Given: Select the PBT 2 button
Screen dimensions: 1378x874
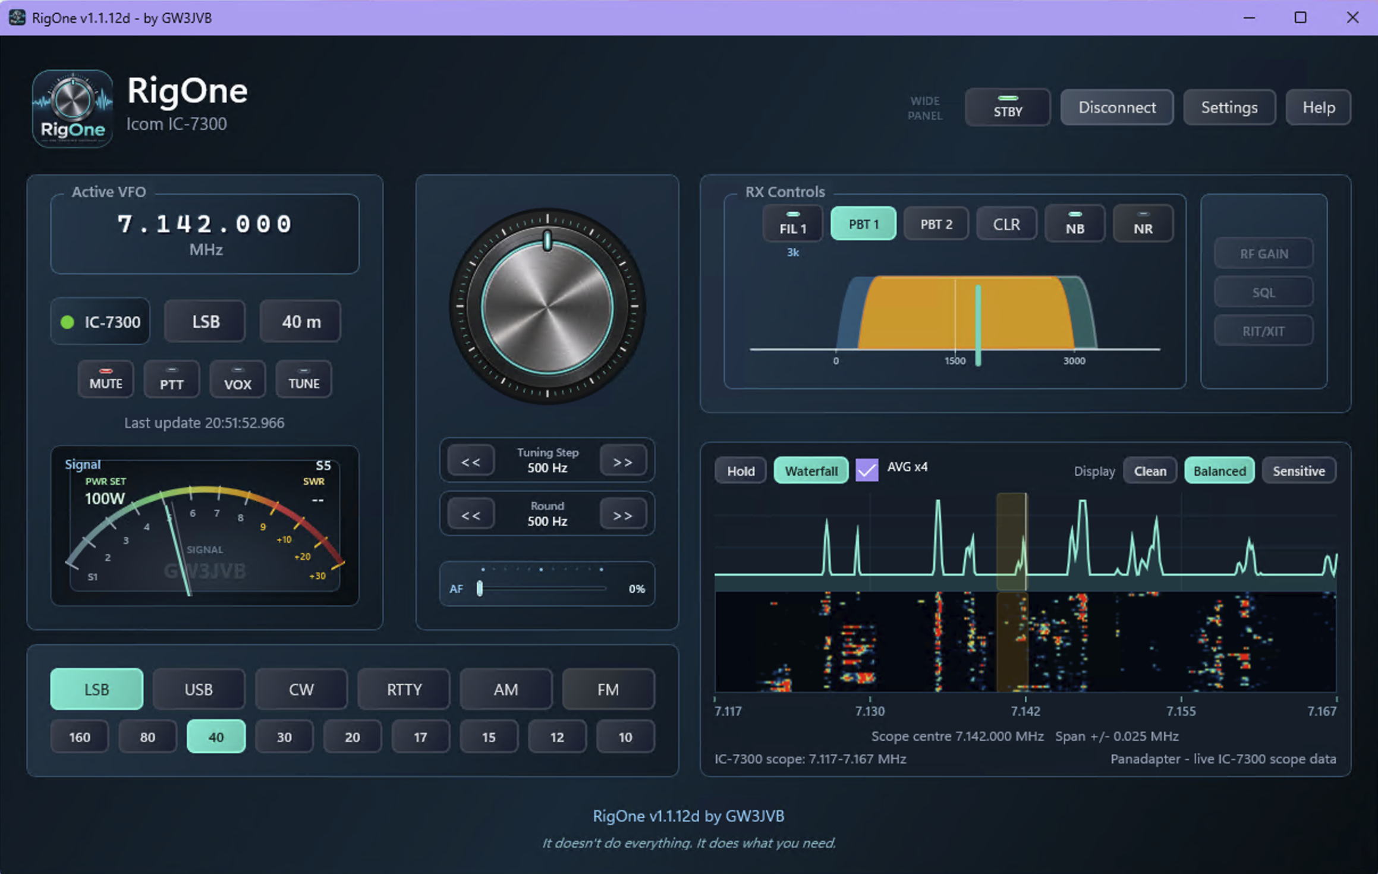Looking at the screenshot, I should click(x=936, y=224).
